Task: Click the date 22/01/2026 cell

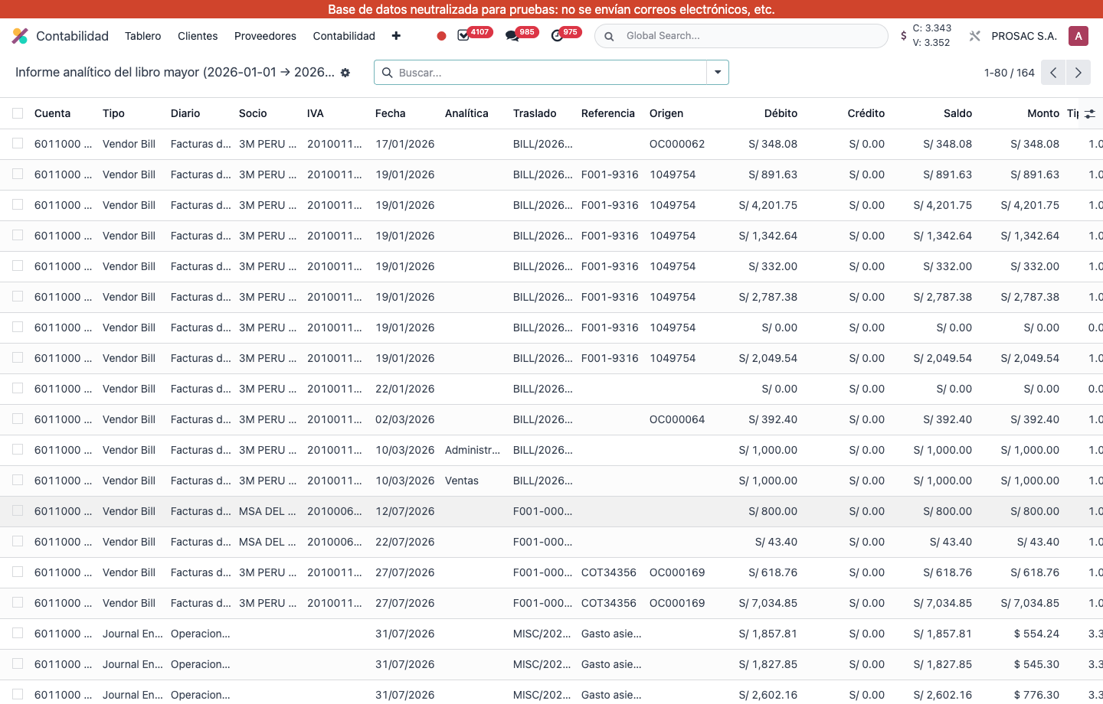Action: pos(405,389)
